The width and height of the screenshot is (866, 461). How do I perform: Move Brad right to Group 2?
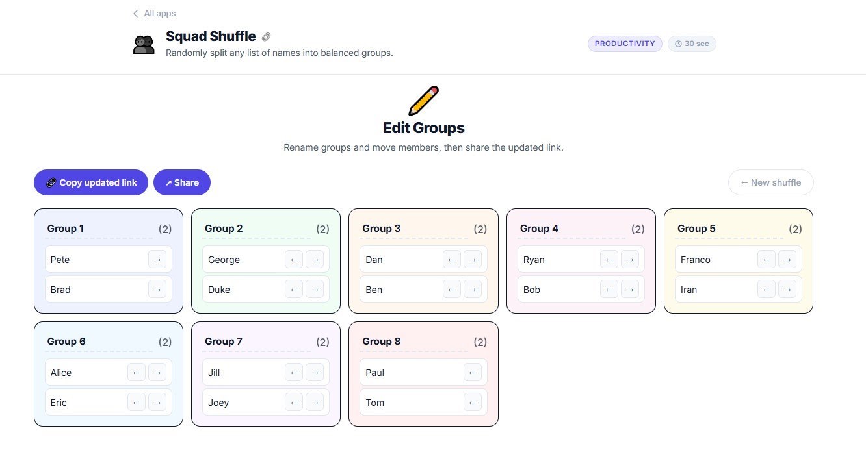pyautogui.click(x=157, y=290)
